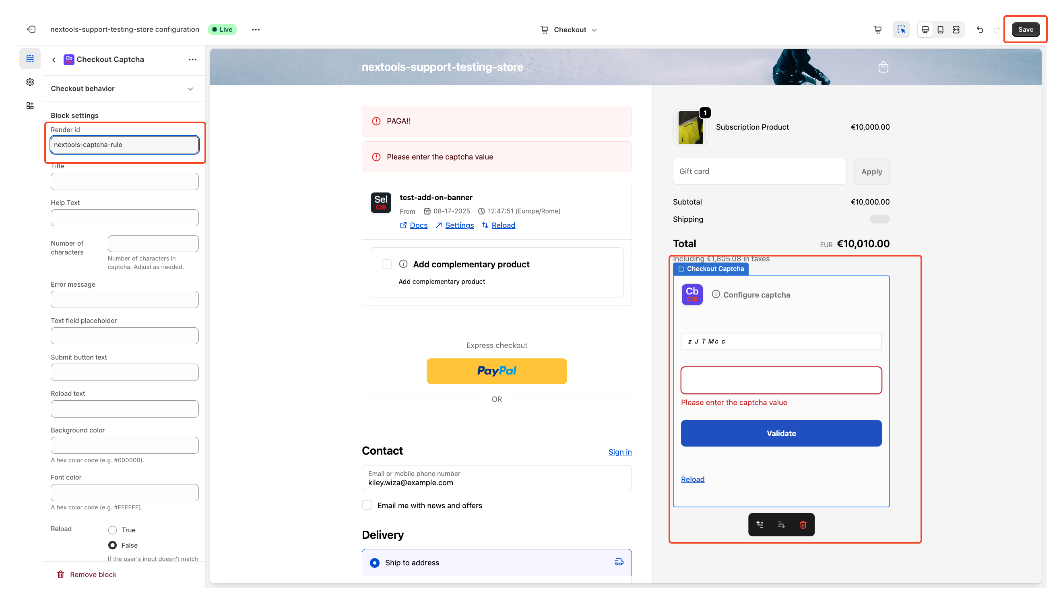
Task: Click the back arrow beside Checkout Captcha
Action: pyautogui.click(x=54, y=60)
